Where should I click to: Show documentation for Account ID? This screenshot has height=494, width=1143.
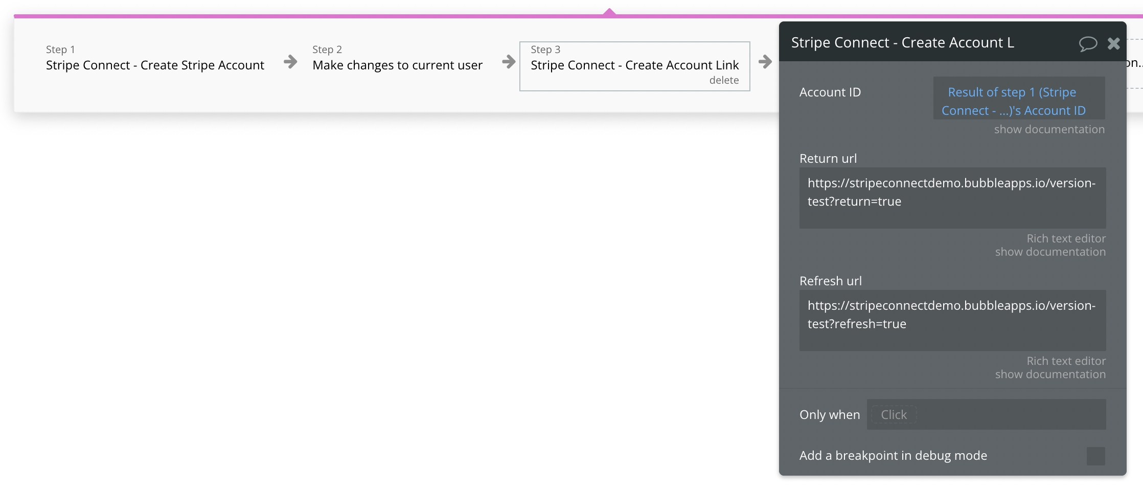tap(1049, 130)
